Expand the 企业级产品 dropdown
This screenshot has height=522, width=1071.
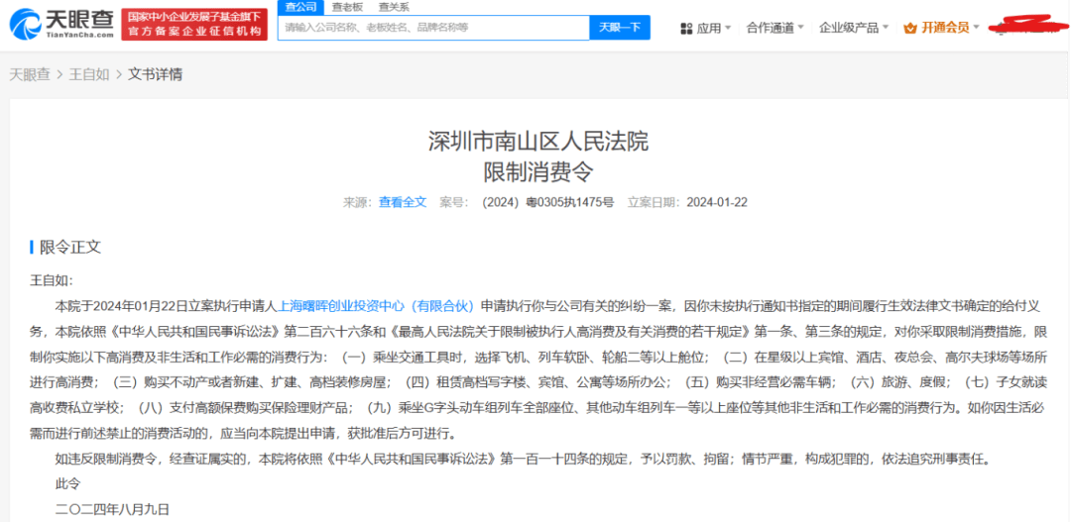click(x=853, y=29)
